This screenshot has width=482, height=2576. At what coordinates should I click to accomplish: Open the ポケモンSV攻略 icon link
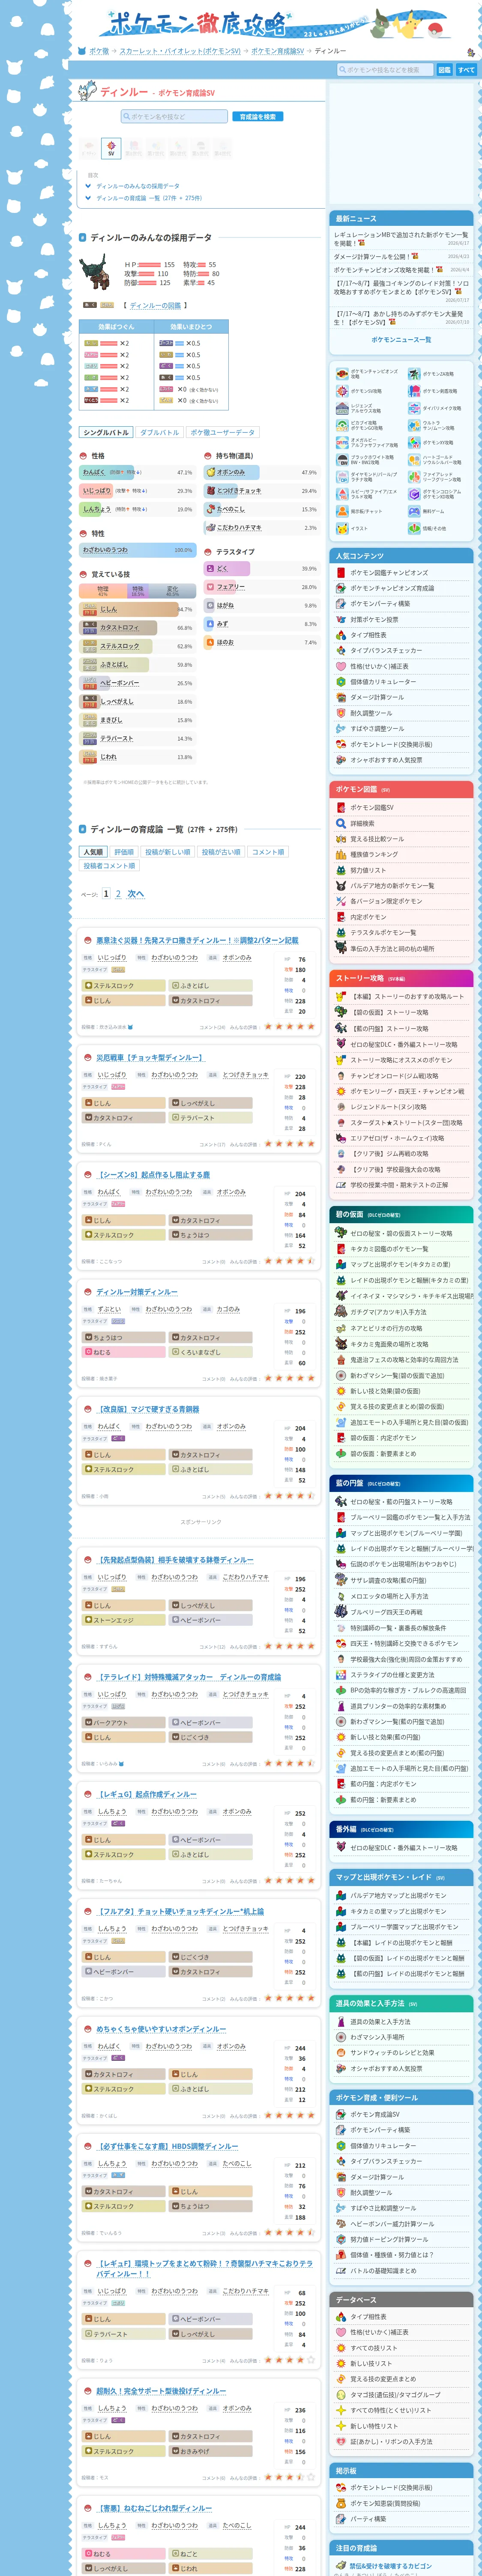click(x=342, y=391)
